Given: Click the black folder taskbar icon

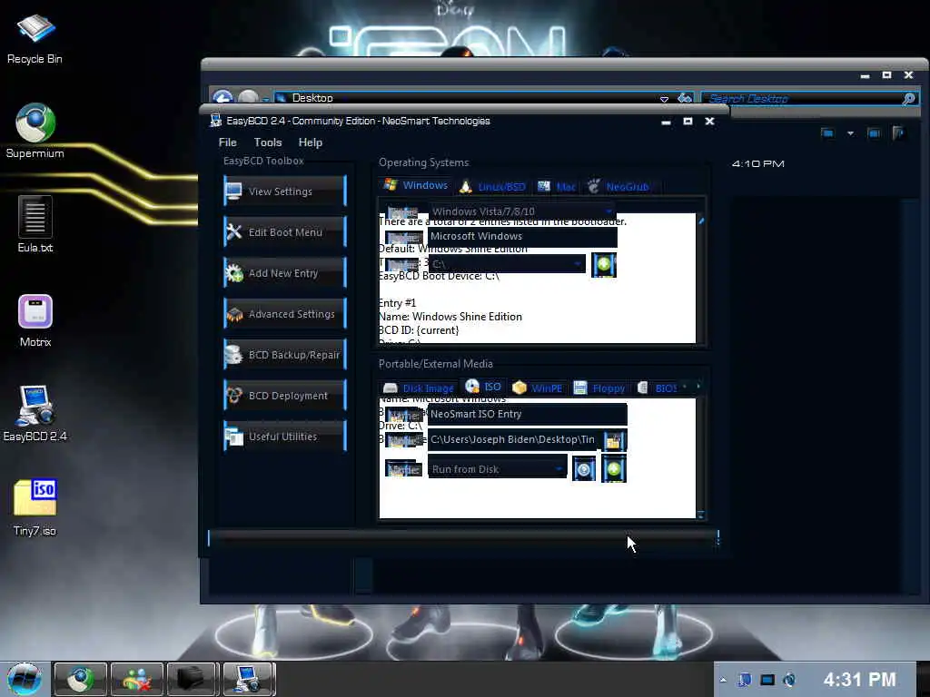Looking at the screenshot, I should pyautogui.click(x=192, y=679).
